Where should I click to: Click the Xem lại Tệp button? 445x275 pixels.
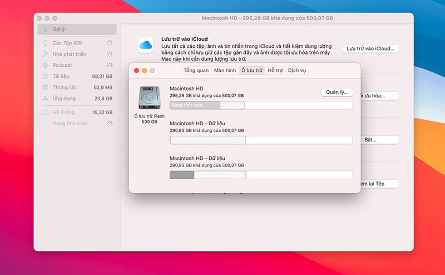pyautogui.click(x=380, y=184)
